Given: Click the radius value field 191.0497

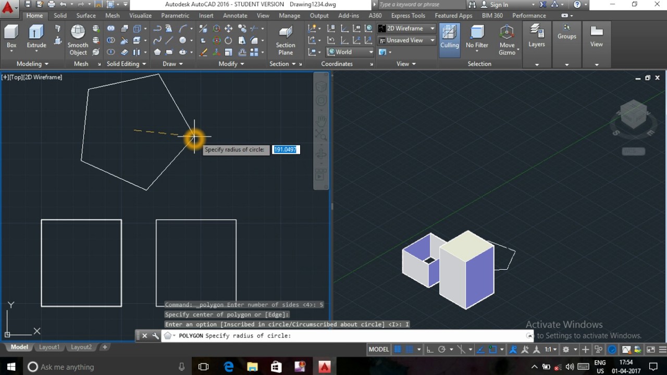Looking at the screenshot, I should pyautogui.click(x=286, y=149).
